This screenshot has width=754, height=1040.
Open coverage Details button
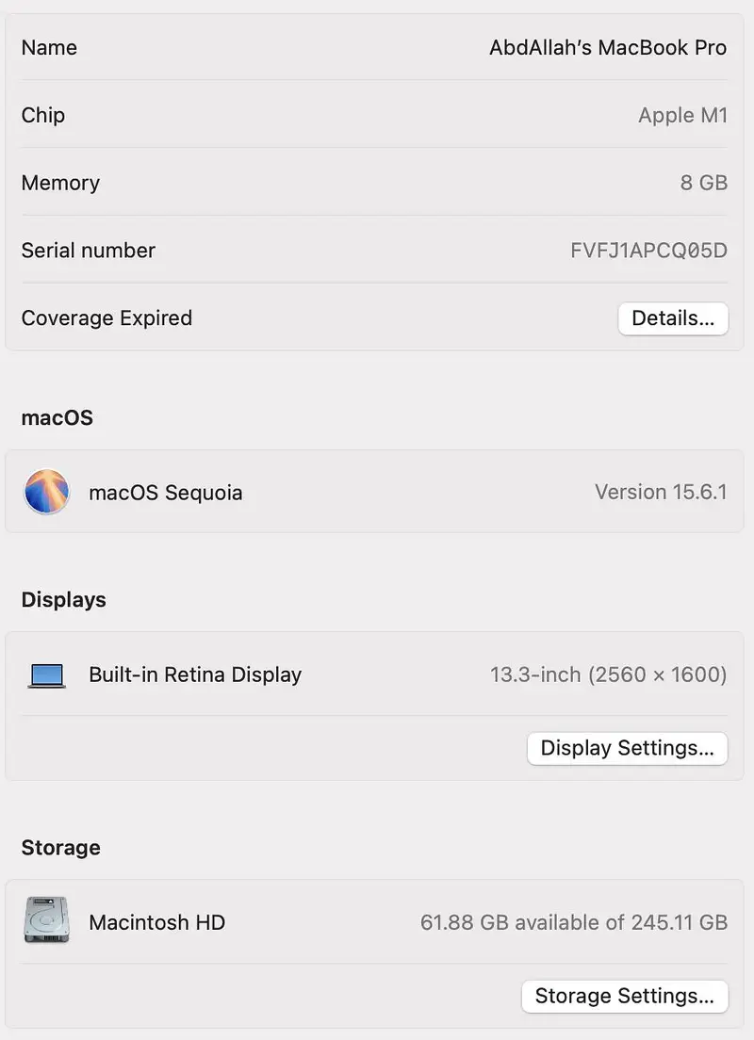(673, 318)
